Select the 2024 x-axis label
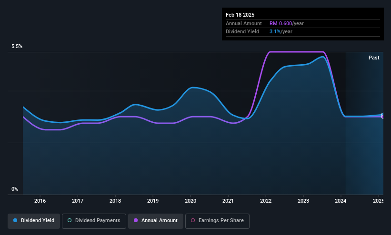The height and width of the screenshot is (235, 391). tap(341, 201)
